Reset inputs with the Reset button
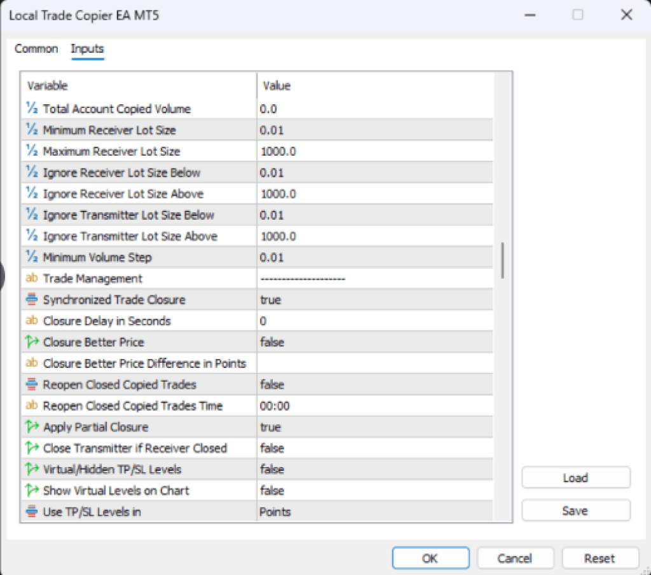Image resolution: width=651 pixels, height=575 pixels. (x=600, y=558)
